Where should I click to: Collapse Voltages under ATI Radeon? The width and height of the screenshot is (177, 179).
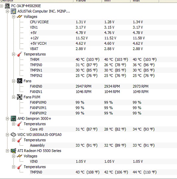14,156
